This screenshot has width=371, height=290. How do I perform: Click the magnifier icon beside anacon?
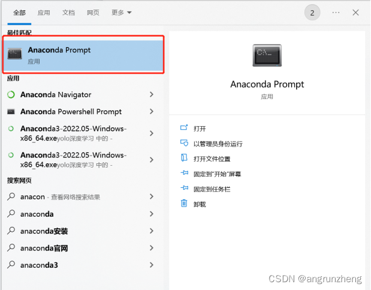pyautogui.click(x=11, y=196)
